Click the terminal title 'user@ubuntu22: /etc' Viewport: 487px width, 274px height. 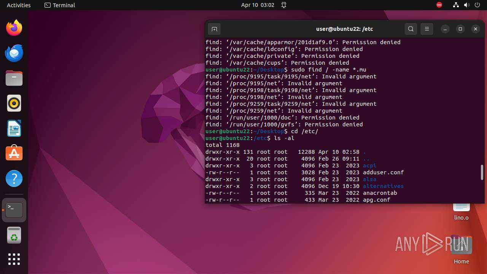[x=344, y=29]
